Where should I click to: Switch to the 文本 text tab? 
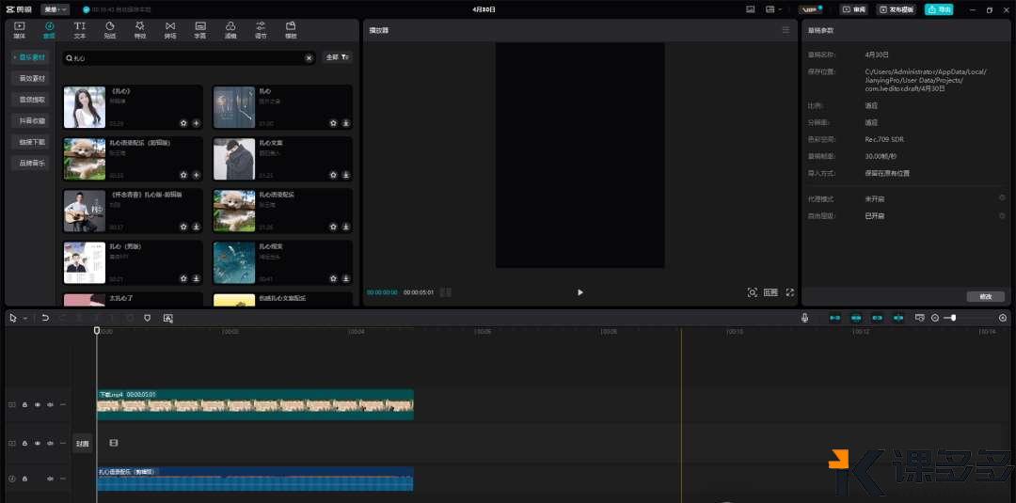[80, 30]
